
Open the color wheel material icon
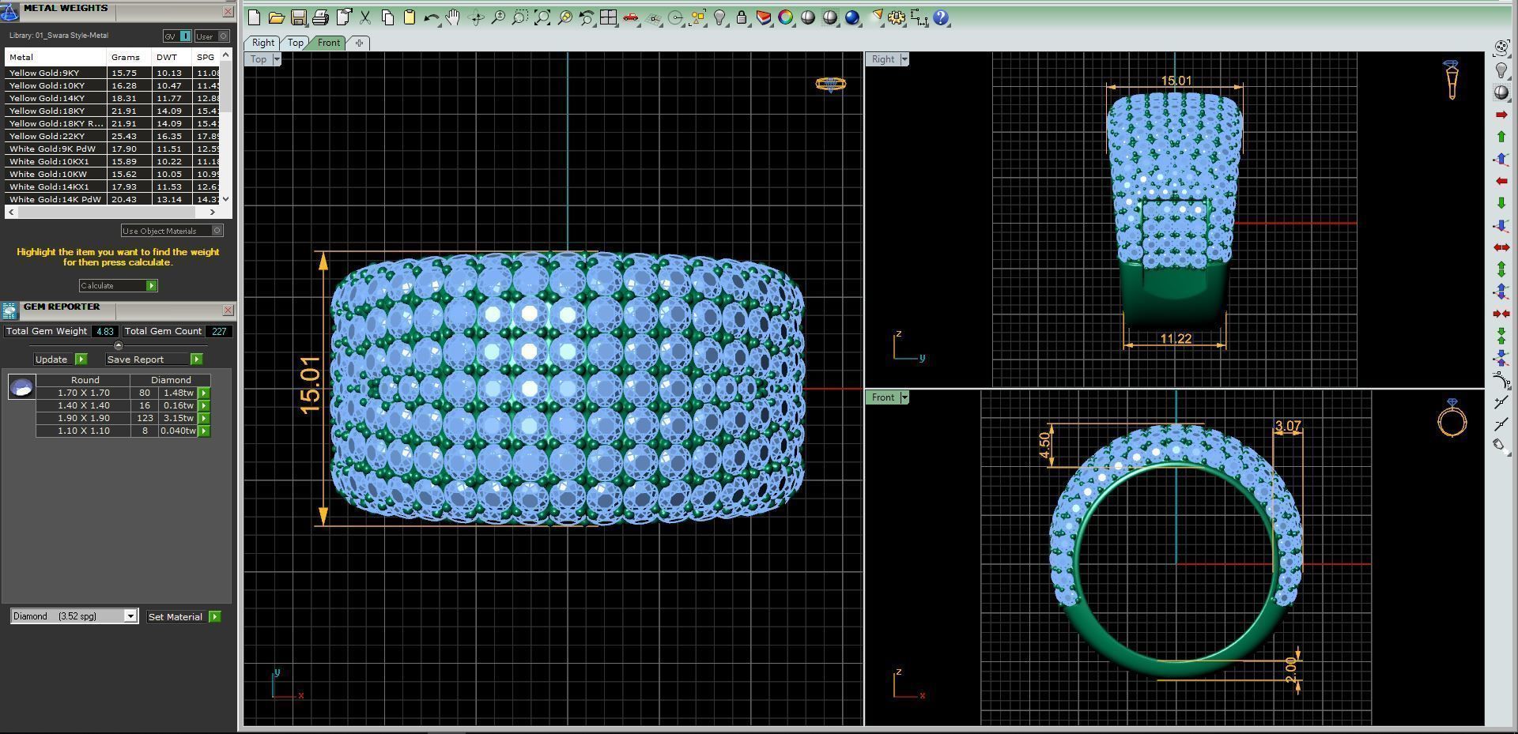click(x=785, y=17)
